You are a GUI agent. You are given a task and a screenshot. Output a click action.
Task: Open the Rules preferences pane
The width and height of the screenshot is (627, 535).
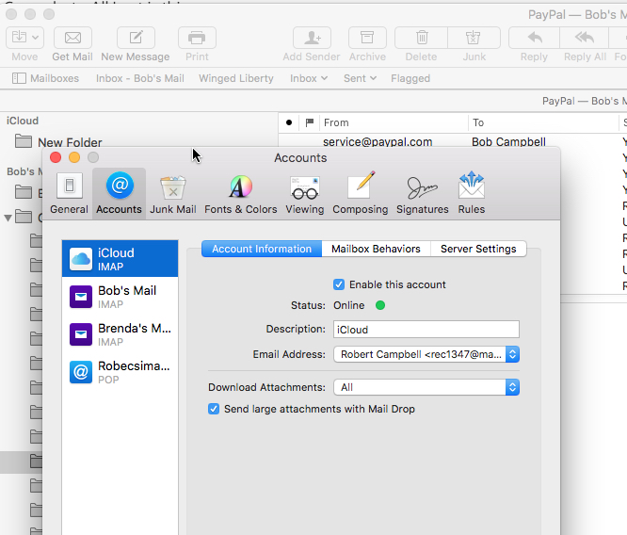[x=472, y=194]
